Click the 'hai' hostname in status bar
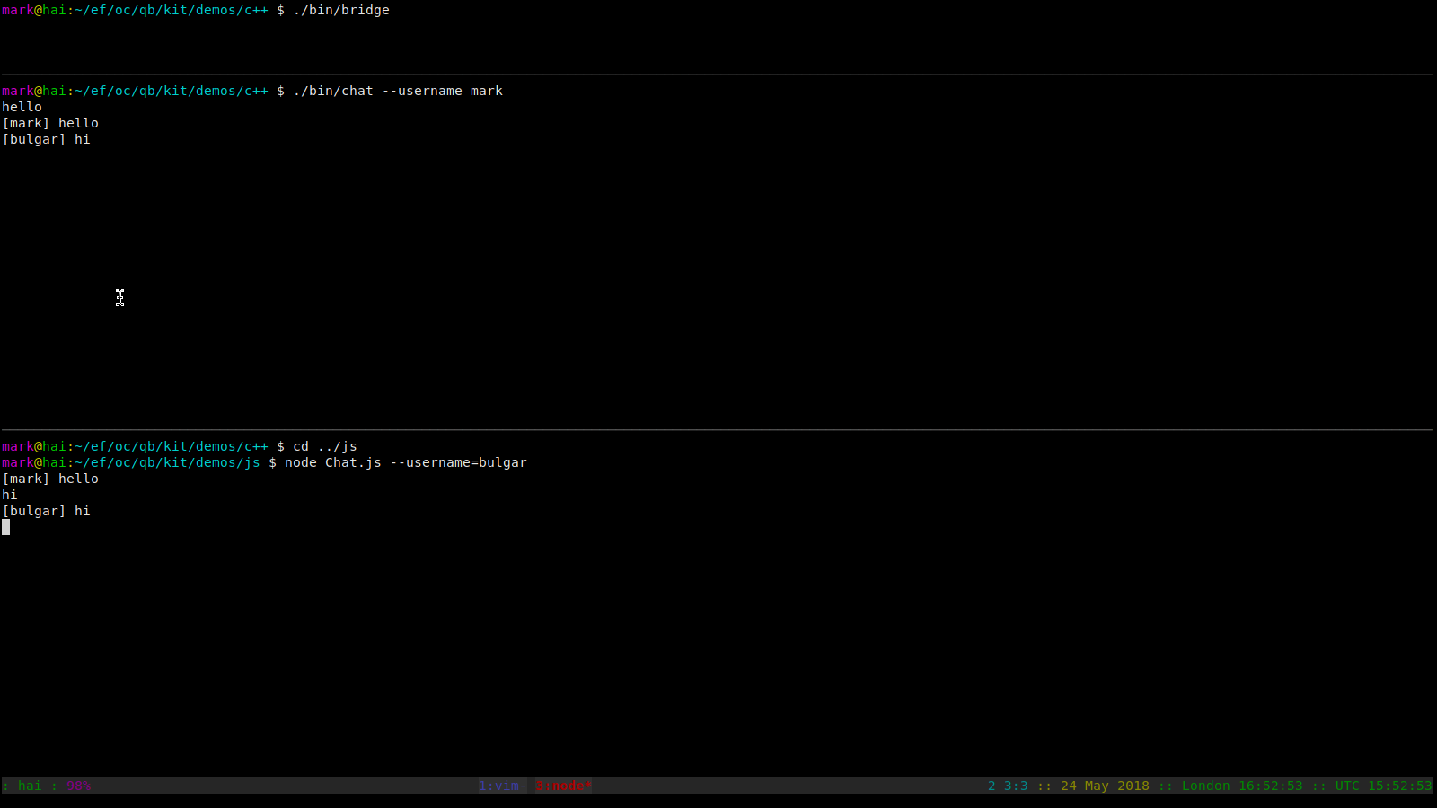 [x=30, y=786]
